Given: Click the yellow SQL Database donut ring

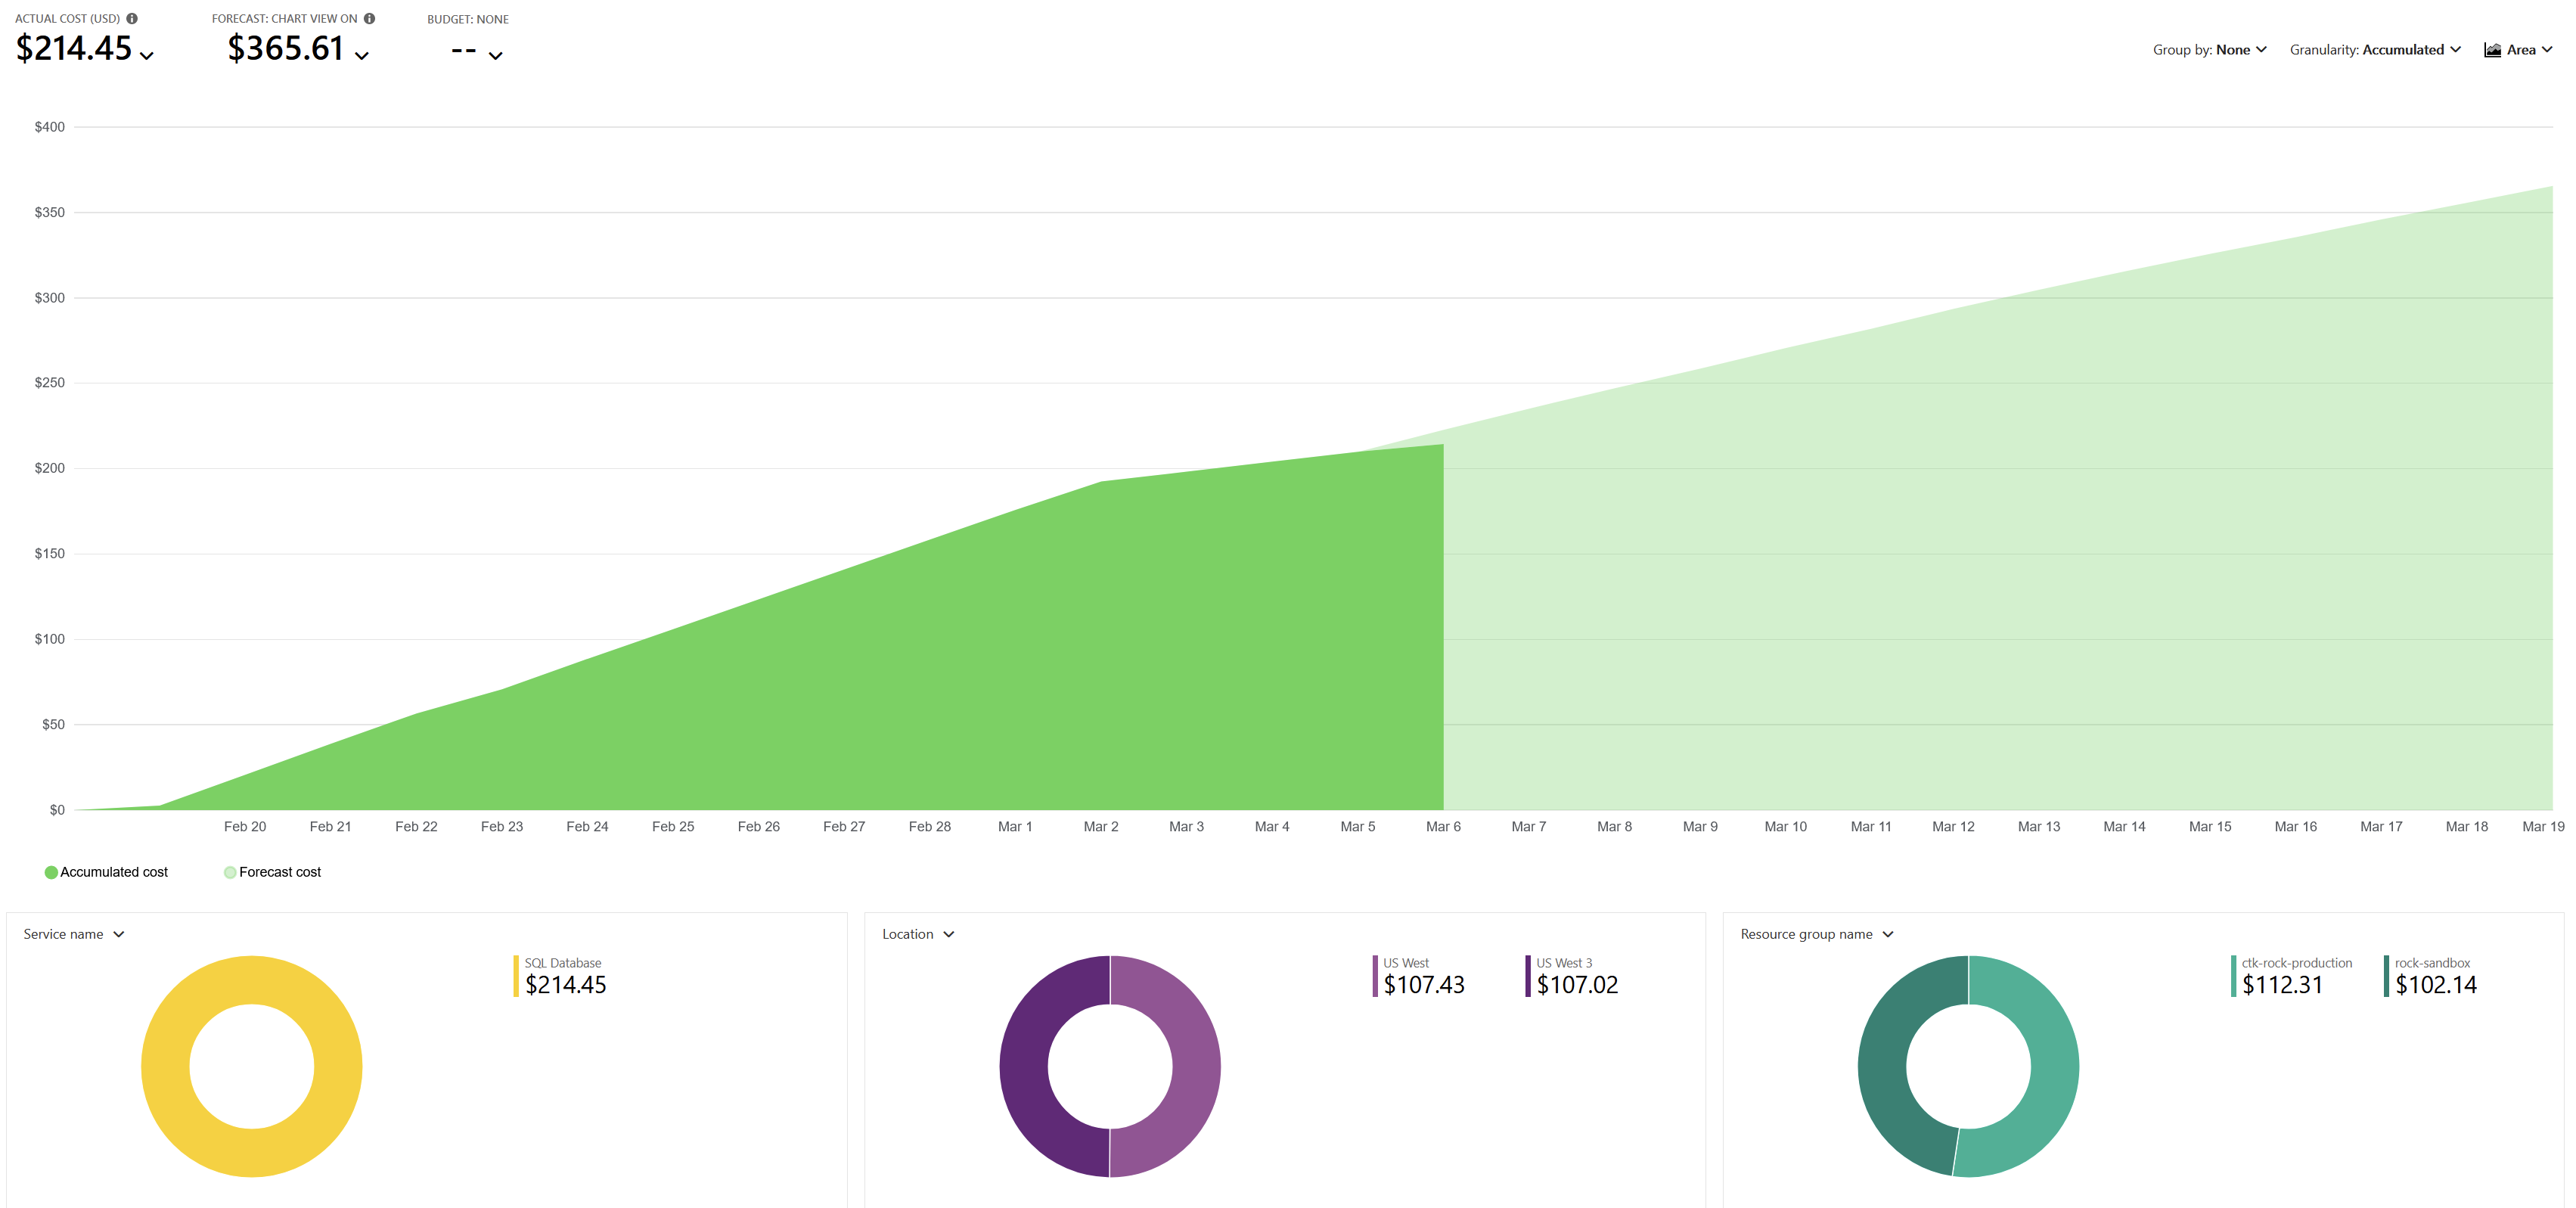Looking at the screenshot, I should [x=164, y=1066].
